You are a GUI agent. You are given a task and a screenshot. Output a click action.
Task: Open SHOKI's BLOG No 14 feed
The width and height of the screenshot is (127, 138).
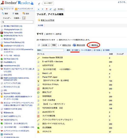click(13, 36)
